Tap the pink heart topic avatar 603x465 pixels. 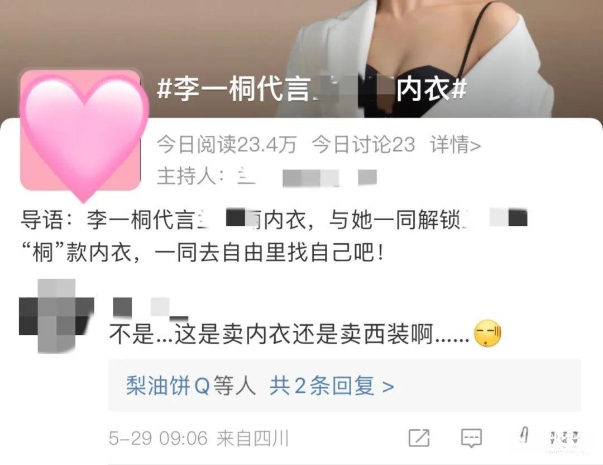point(82,133)
